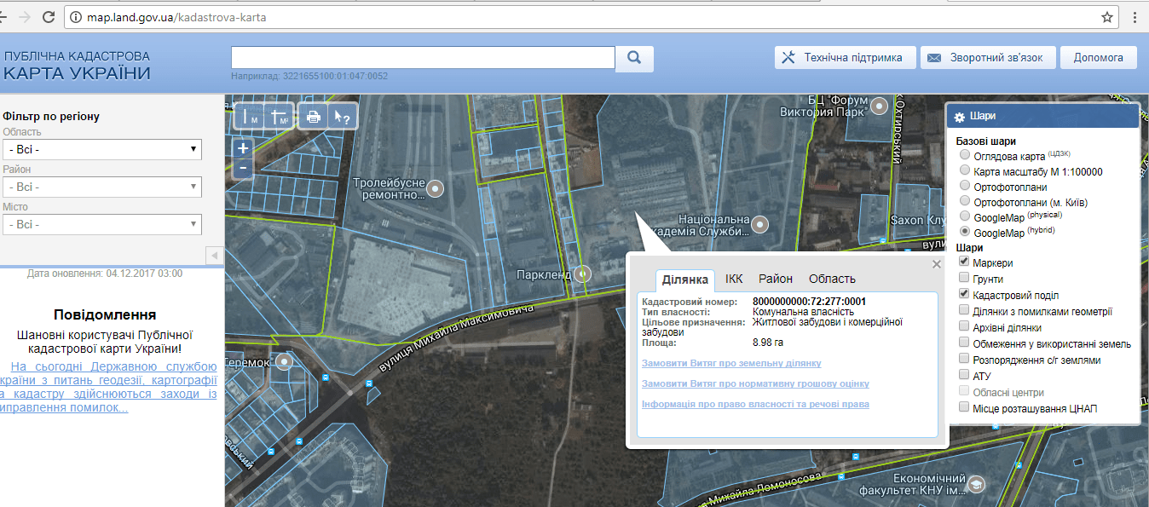Select the distance measurement tool (м)
The width and height of the screenshot is (1149, 507).
tap(250, 117)
